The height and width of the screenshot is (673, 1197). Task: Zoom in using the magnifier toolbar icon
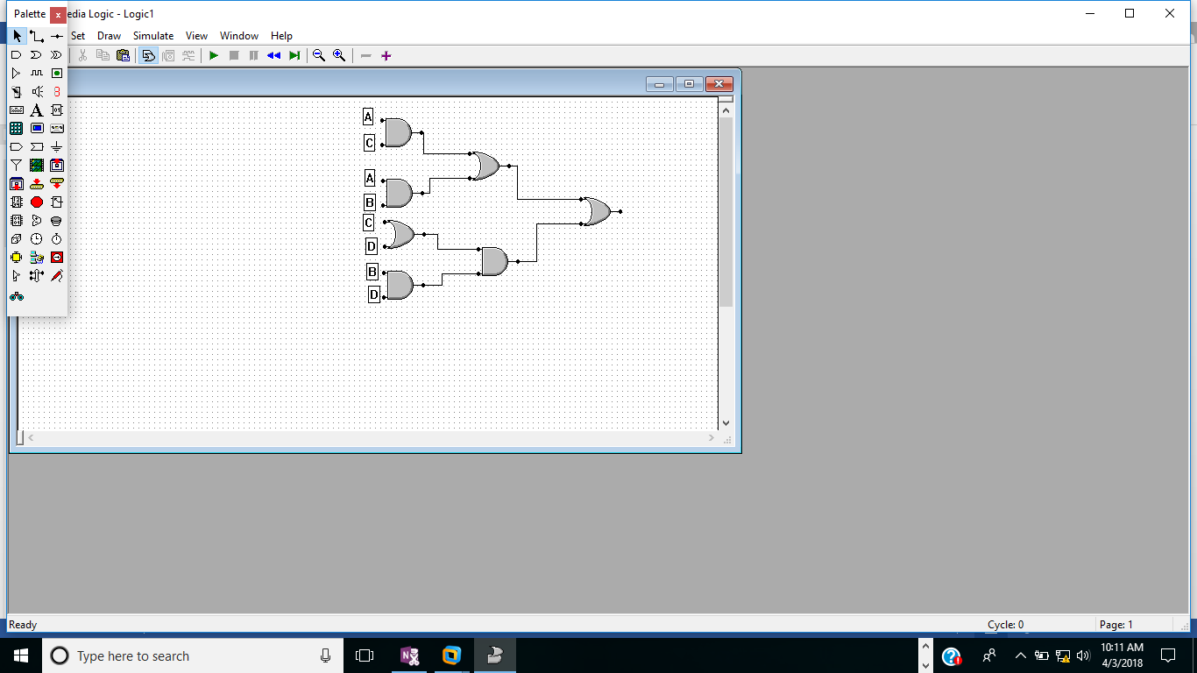point(337,55)
